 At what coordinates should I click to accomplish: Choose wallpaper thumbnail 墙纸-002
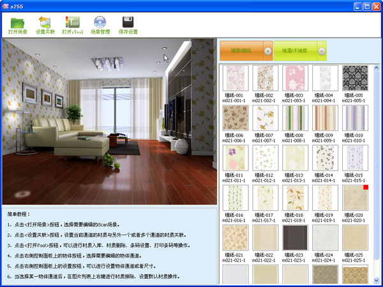click(x=266, y=78)
